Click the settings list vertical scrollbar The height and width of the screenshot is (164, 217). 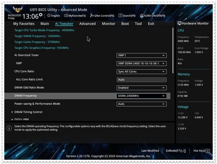point(173,50)
